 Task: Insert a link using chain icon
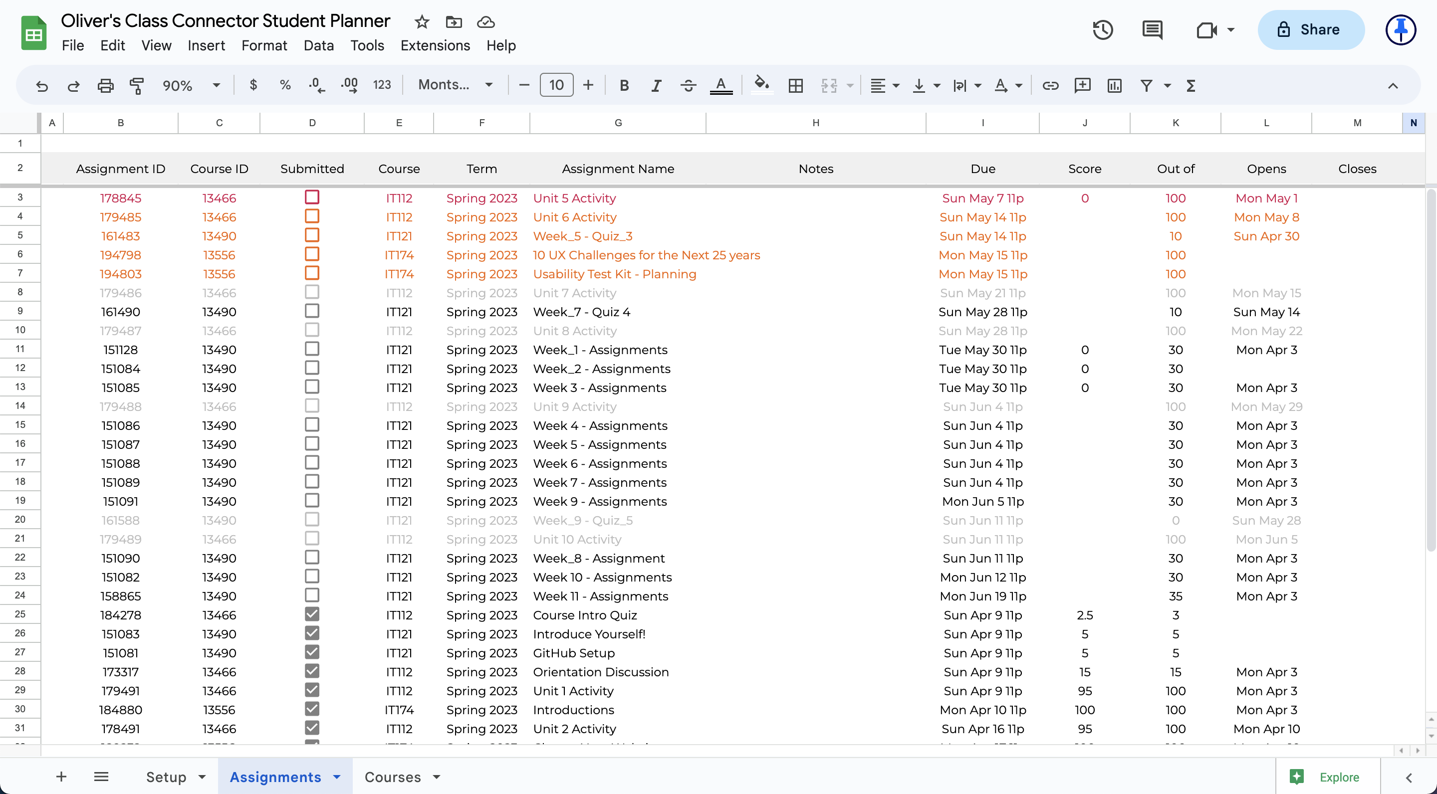tap(1050, 85)
